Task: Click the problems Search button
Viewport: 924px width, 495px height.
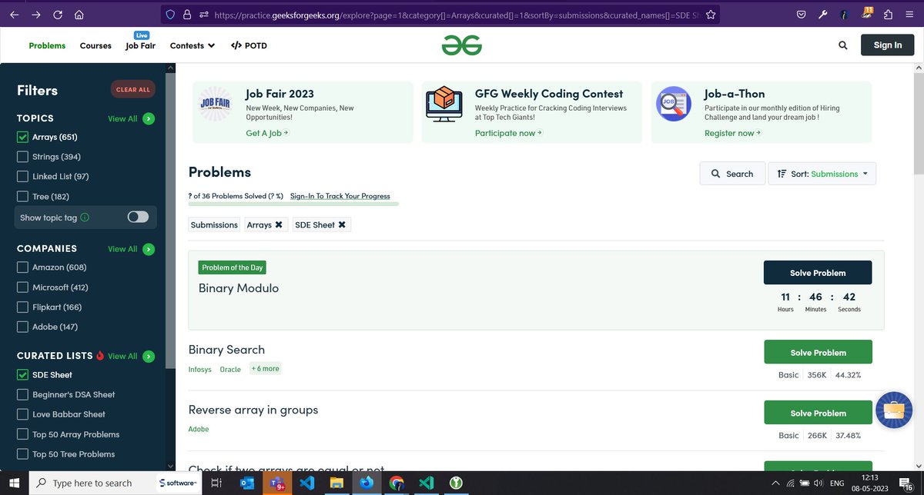Action: pos(732,174)
